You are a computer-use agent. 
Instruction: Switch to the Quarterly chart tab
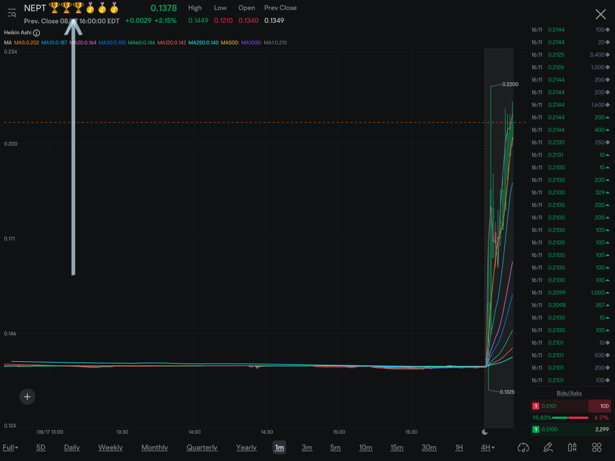click(202, 447)
